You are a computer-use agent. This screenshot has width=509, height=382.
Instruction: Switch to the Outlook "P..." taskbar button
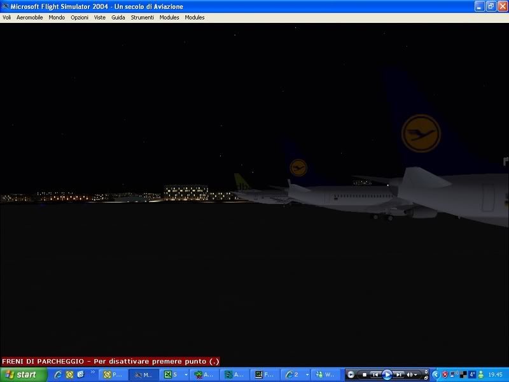point(113,375)
